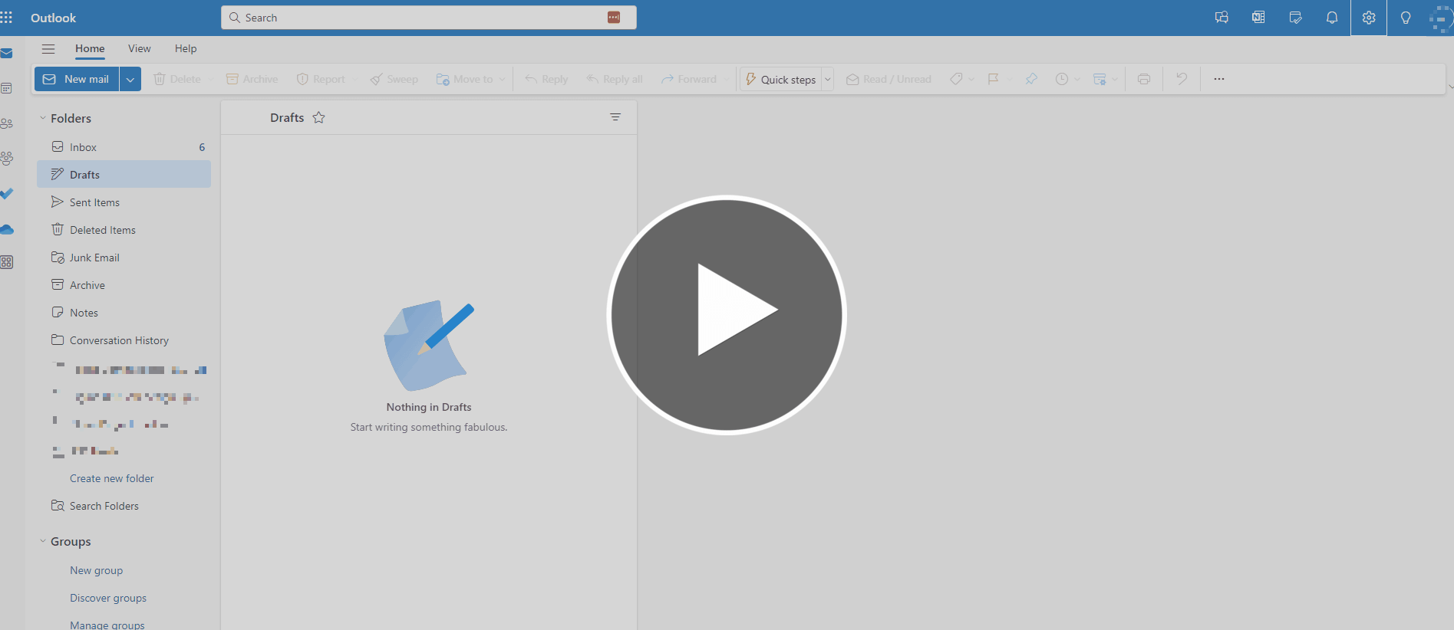Open the Settings gear icon
This screenshot has width=1454, height=630.
click(1368, 18)
